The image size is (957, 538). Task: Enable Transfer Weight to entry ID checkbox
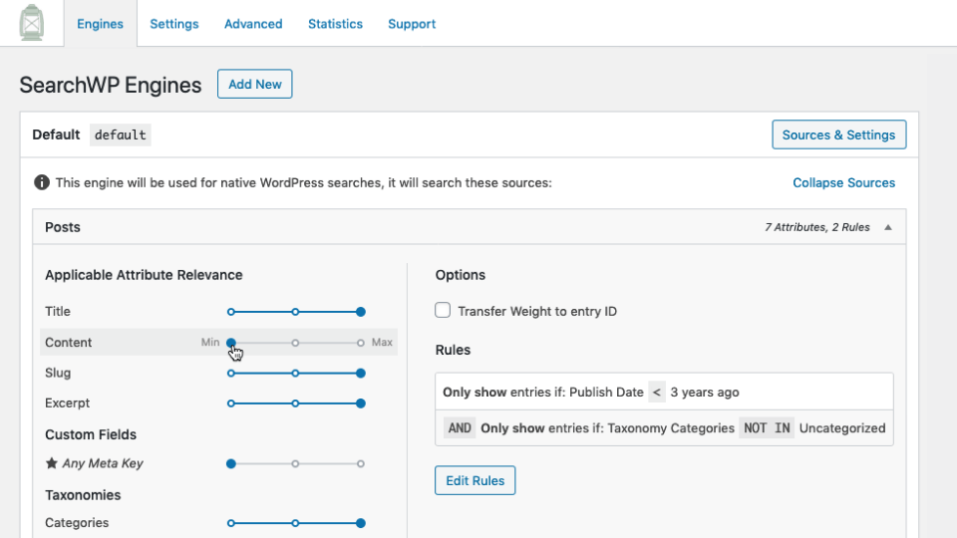[x=443, y=310]
